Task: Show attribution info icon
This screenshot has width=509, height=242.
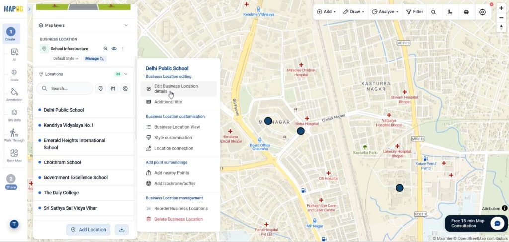Action: (x=504, y=208)
